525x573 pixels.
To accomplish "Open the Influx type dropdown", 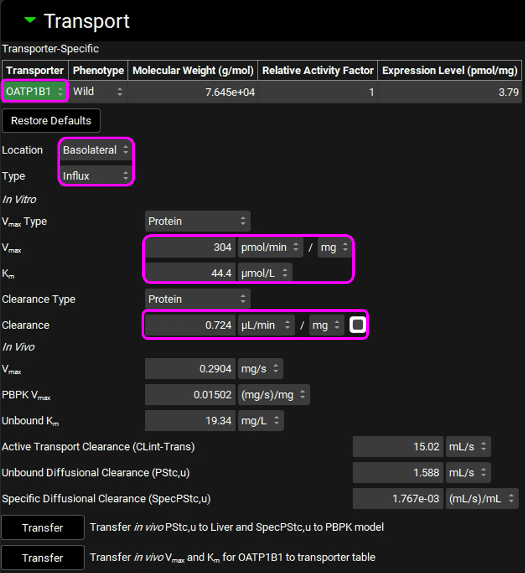I will tap(96, 176).
